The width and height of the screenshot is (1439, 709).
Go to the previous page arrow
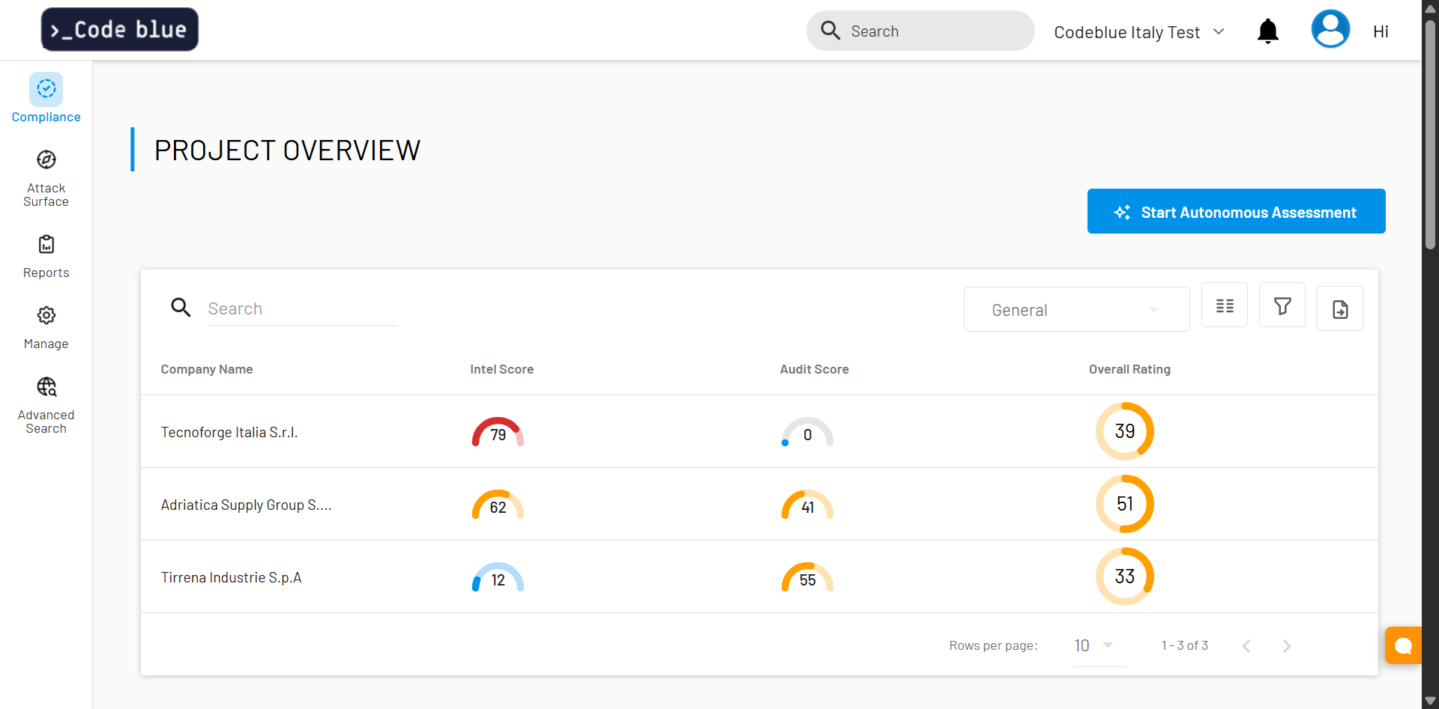tap(1246, 646)
